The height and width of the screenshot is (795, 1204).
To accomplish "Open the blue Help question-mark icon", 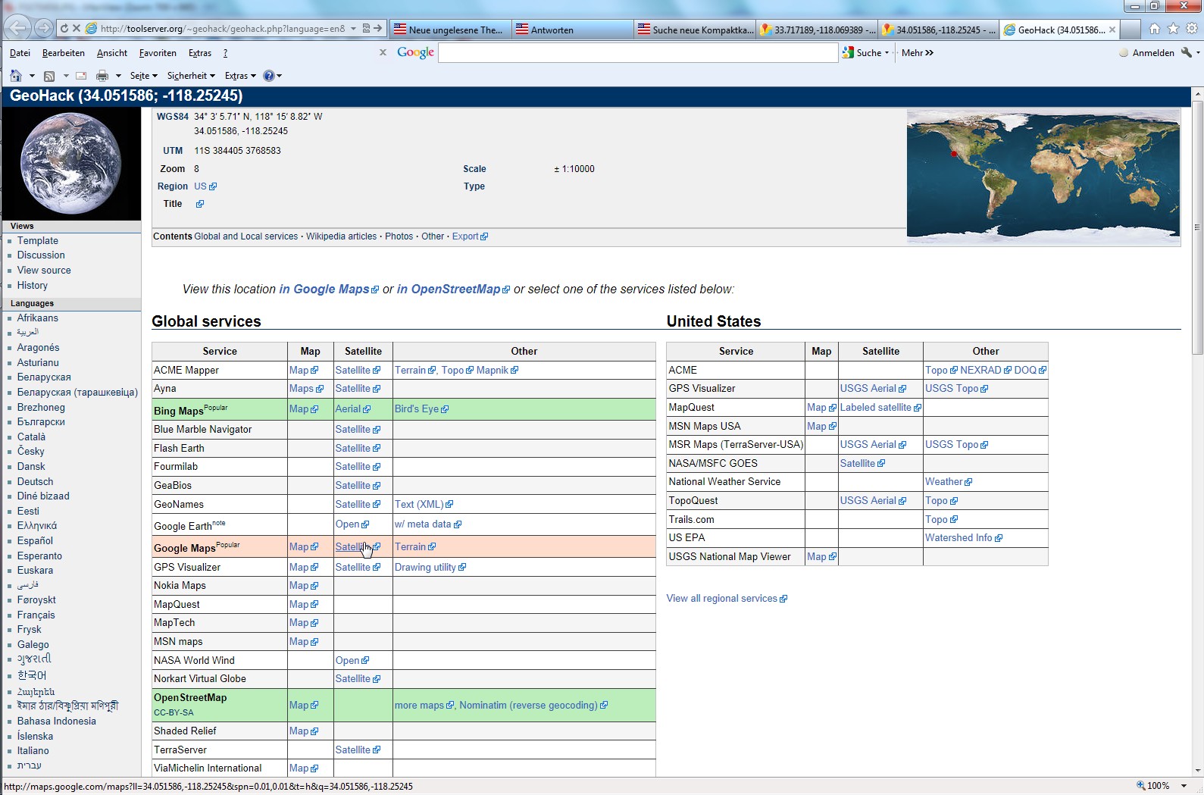I will pos(268,76).
